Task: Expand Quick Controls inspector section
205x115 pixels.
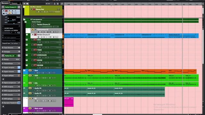Action: click(x=3, y=103)
